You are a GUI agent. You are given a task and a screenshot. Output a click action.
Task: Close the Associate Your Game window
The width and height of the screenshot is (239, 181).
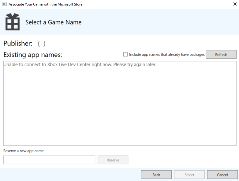[235, 4]
